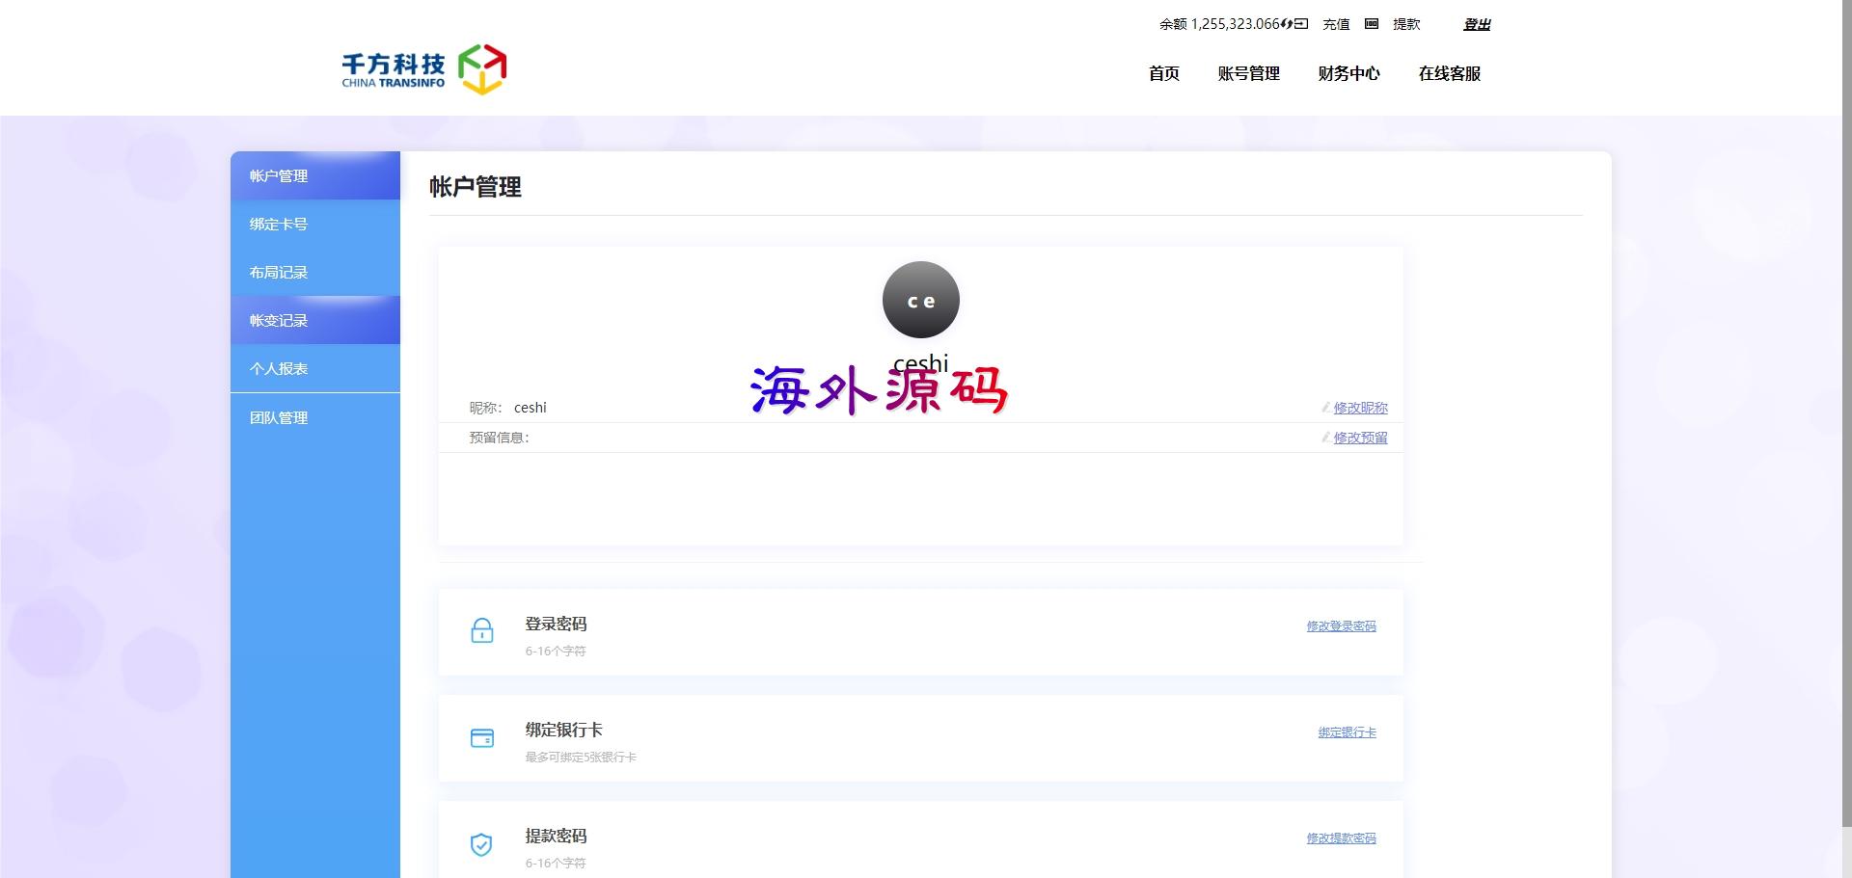Image resolution: width=1852 pixels, height=878 pixels.
Task: Open 账号管理 in top navigation
Action: 1249,73
